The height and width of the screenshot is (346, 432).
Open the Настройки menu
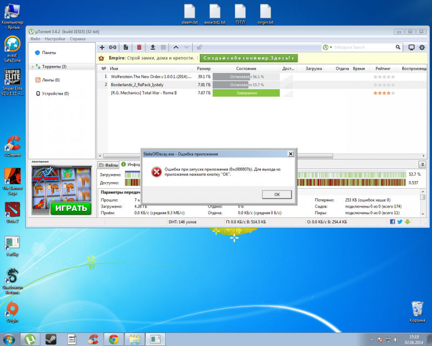pos(55,39)
